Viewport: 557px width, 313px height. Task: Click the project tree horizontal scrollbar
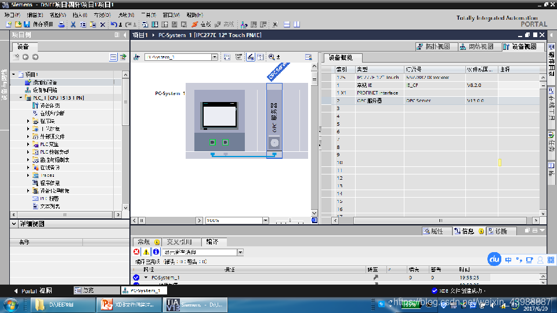(x=64, y=214)
